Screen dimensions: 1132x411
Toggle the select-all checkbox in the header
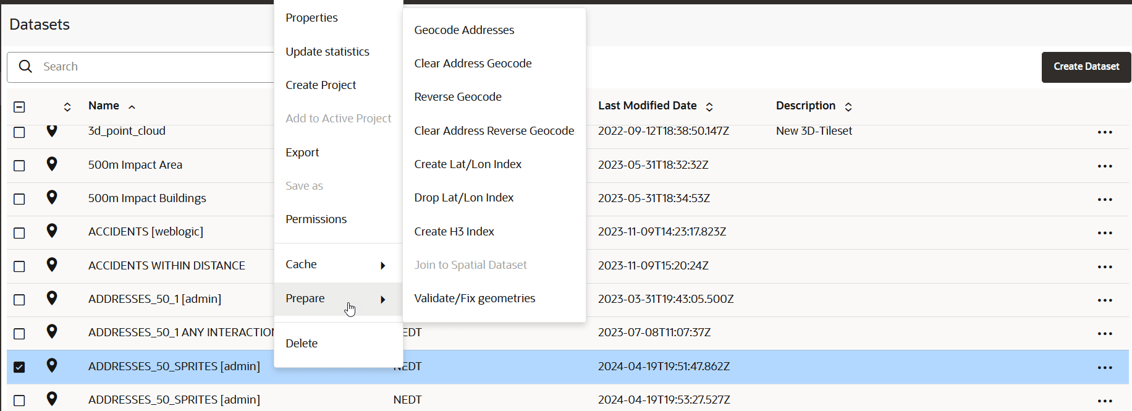[x=19, y=107]
